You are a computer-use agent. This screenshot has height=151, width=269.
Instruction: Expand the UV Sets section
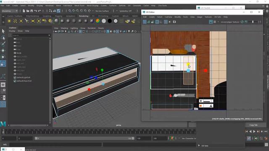[x=199, y=146]
